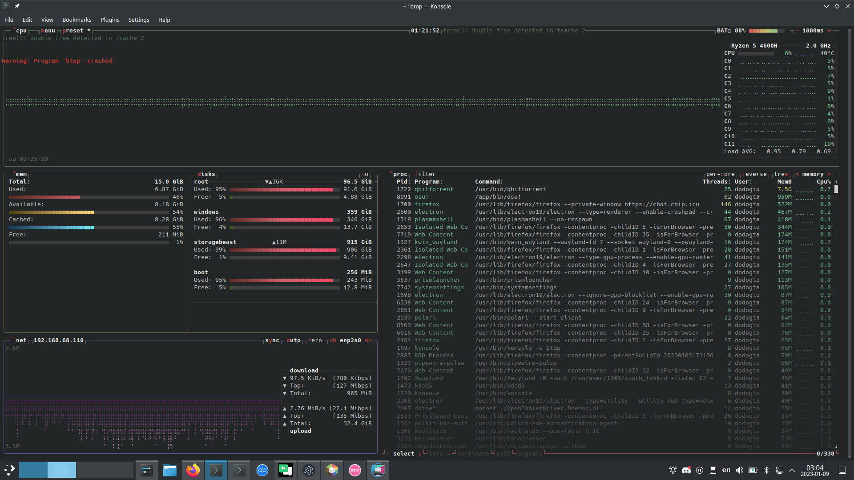
Task: Open Discord from the system tray
Action: [686, 470]
